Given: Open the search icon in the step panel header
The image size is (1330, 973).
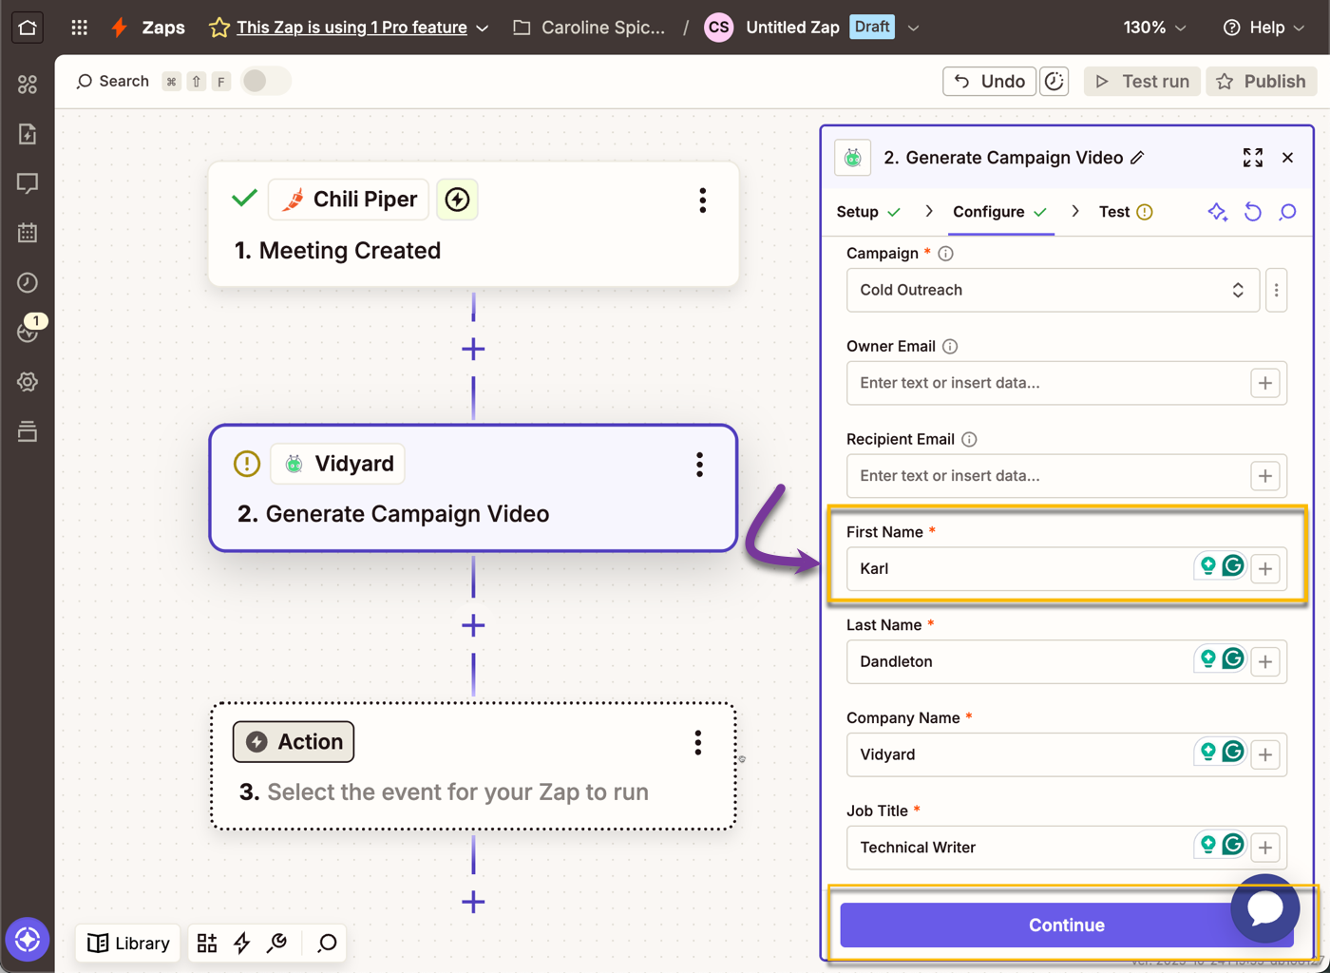Looking at the screenshot, I should click(x=1287, y=212).
